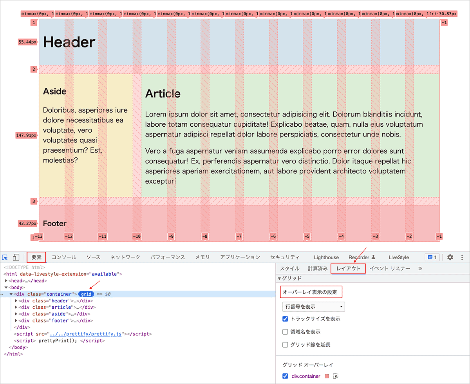Show more sidebar tabs with » icon
The image size is (470, 384).
click(x=420, y=269)
